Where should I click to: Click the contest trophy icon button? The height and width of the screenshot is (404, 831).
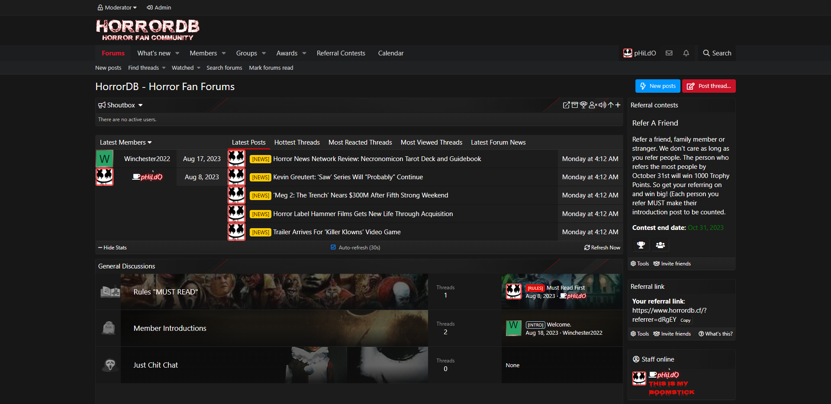[641, 245]
